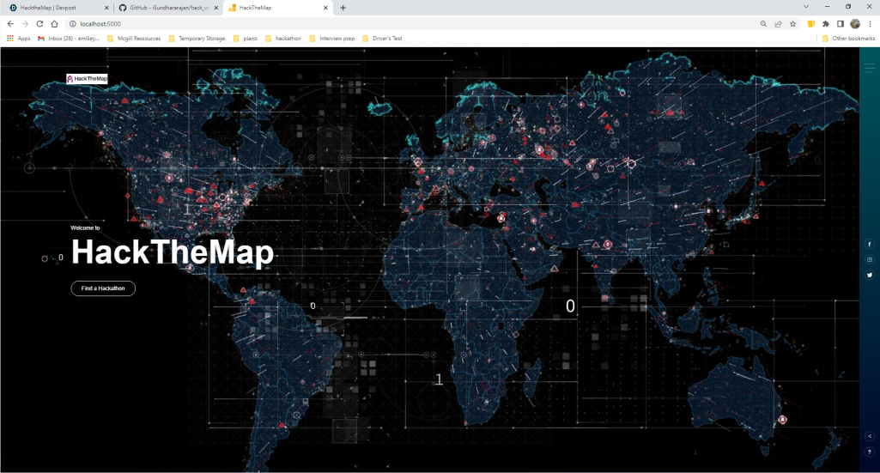View site information icon in address bar
Screen dimensions: 880x473
[72, 23]
